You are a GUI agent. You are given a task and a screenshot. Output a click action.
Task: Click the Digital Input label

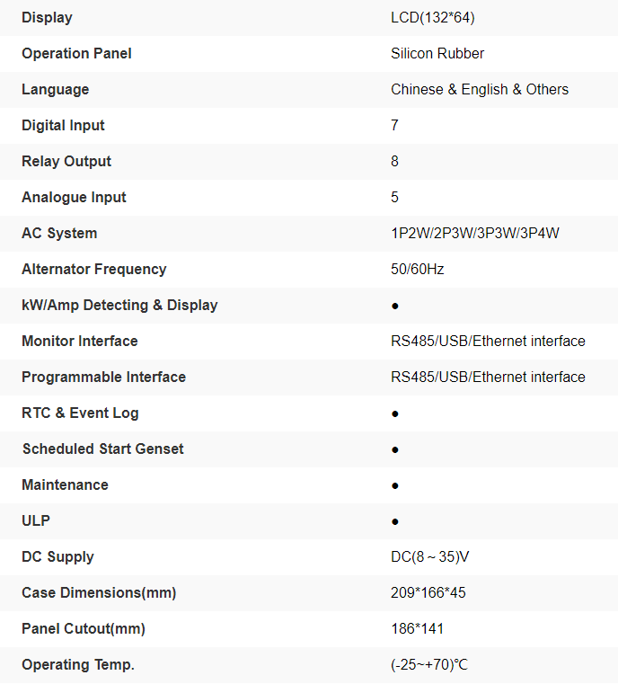63,125
